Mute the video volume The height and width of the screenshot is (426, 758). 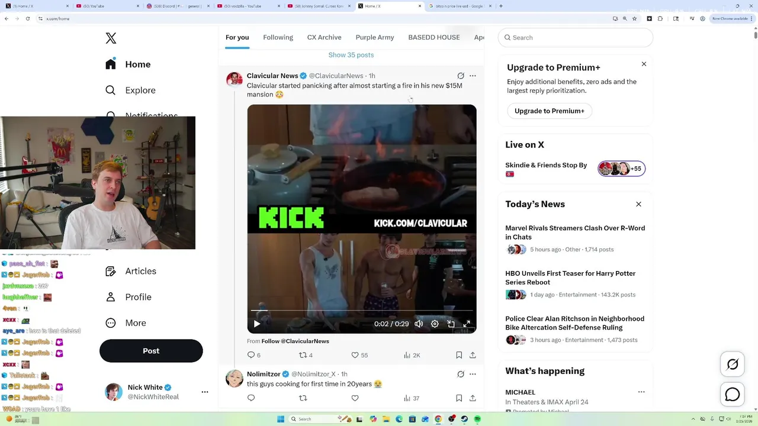point(419,324)
